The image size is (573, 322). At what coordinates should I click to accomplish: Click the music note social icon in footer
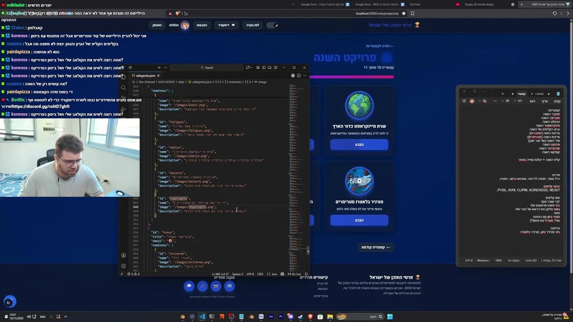(202, 286)
